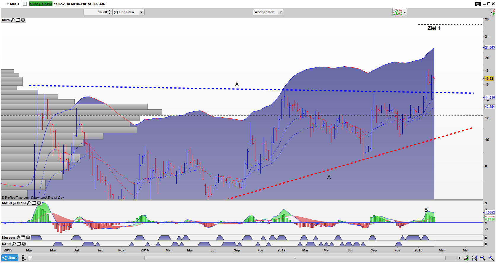Open the on-screen keyboard icon
Viewport: 496px width, 263px height.
(478, 4)
